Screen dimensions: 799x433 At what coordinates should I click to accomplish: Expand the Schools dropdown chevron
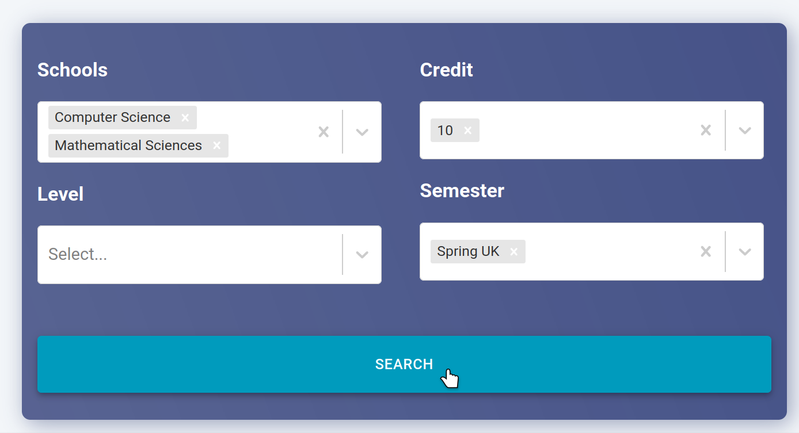tap(362, 132)
